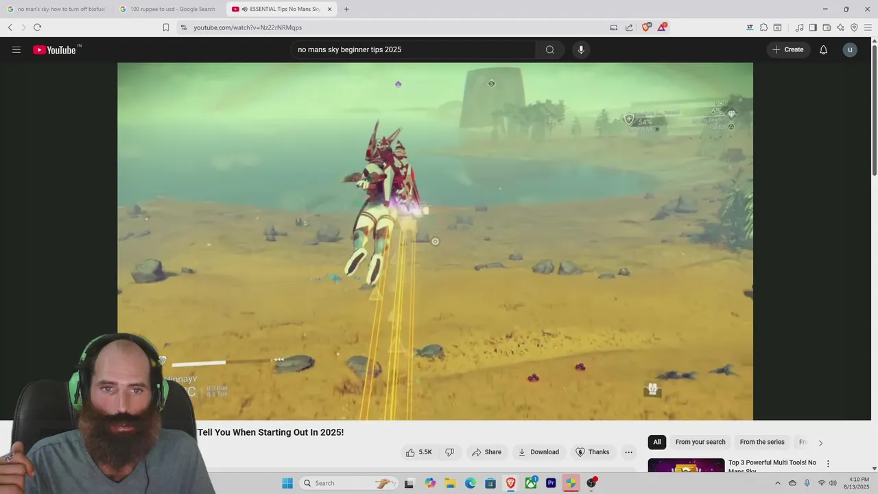878x494 pixels.
Task: Focus the YouTube search box
Action: point(413,49)
